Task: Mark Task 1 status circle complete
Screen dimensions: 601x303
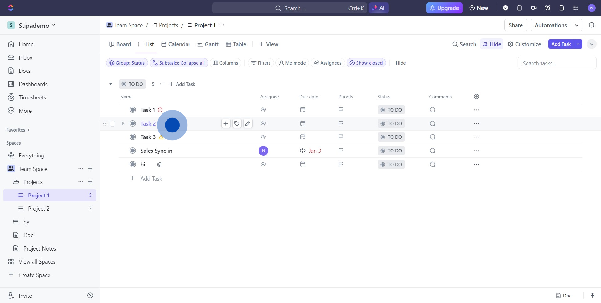Action: coord(133,110)
